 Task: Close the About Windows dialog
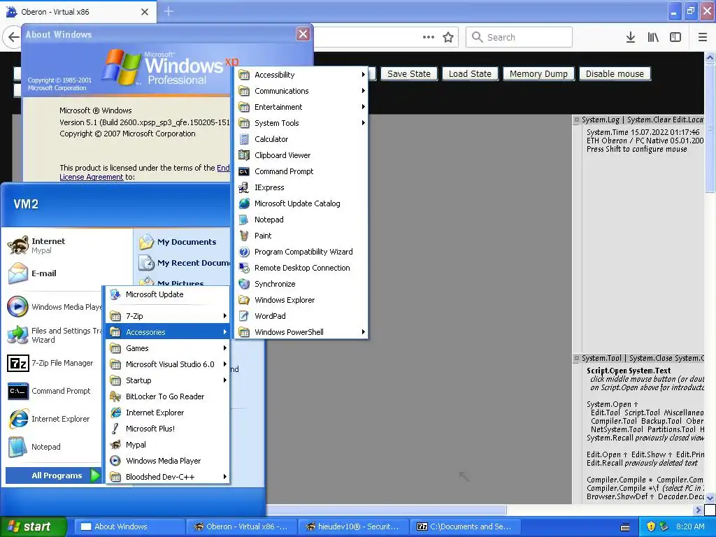click(303, 34)
